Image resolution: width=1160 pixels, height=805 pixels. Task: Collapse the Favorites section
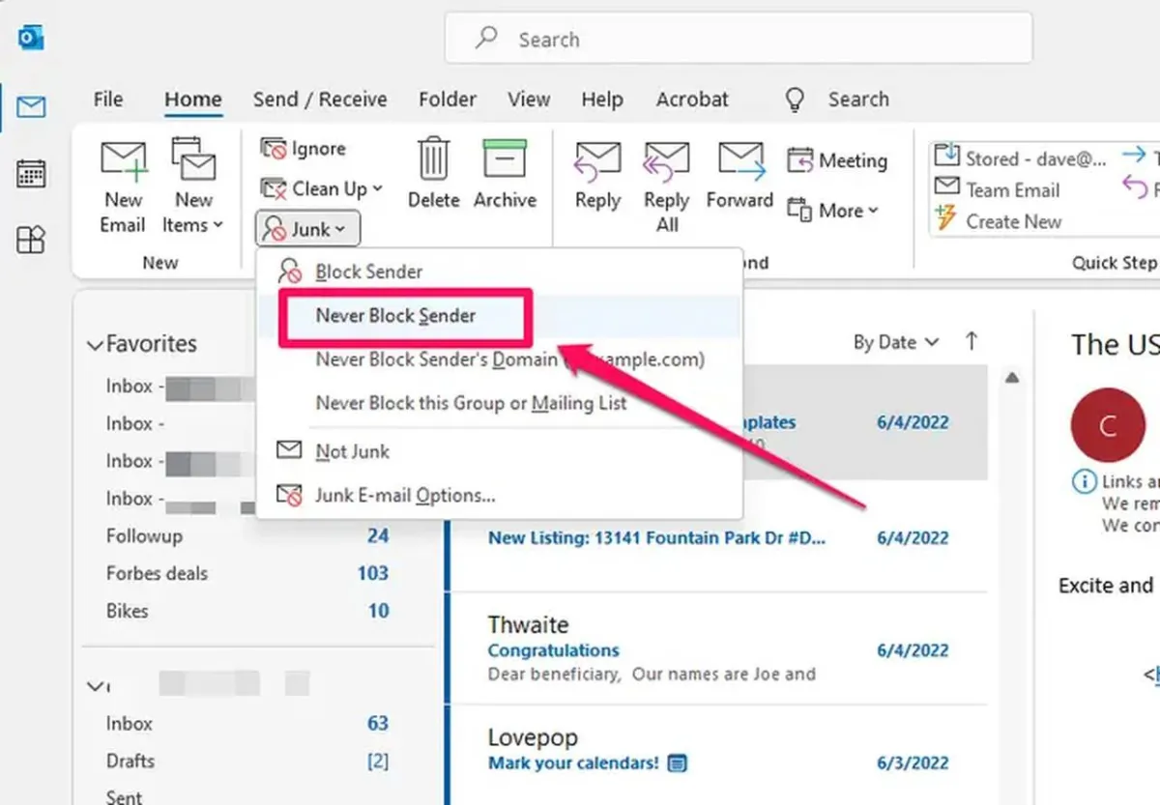[x=95, y=343]
